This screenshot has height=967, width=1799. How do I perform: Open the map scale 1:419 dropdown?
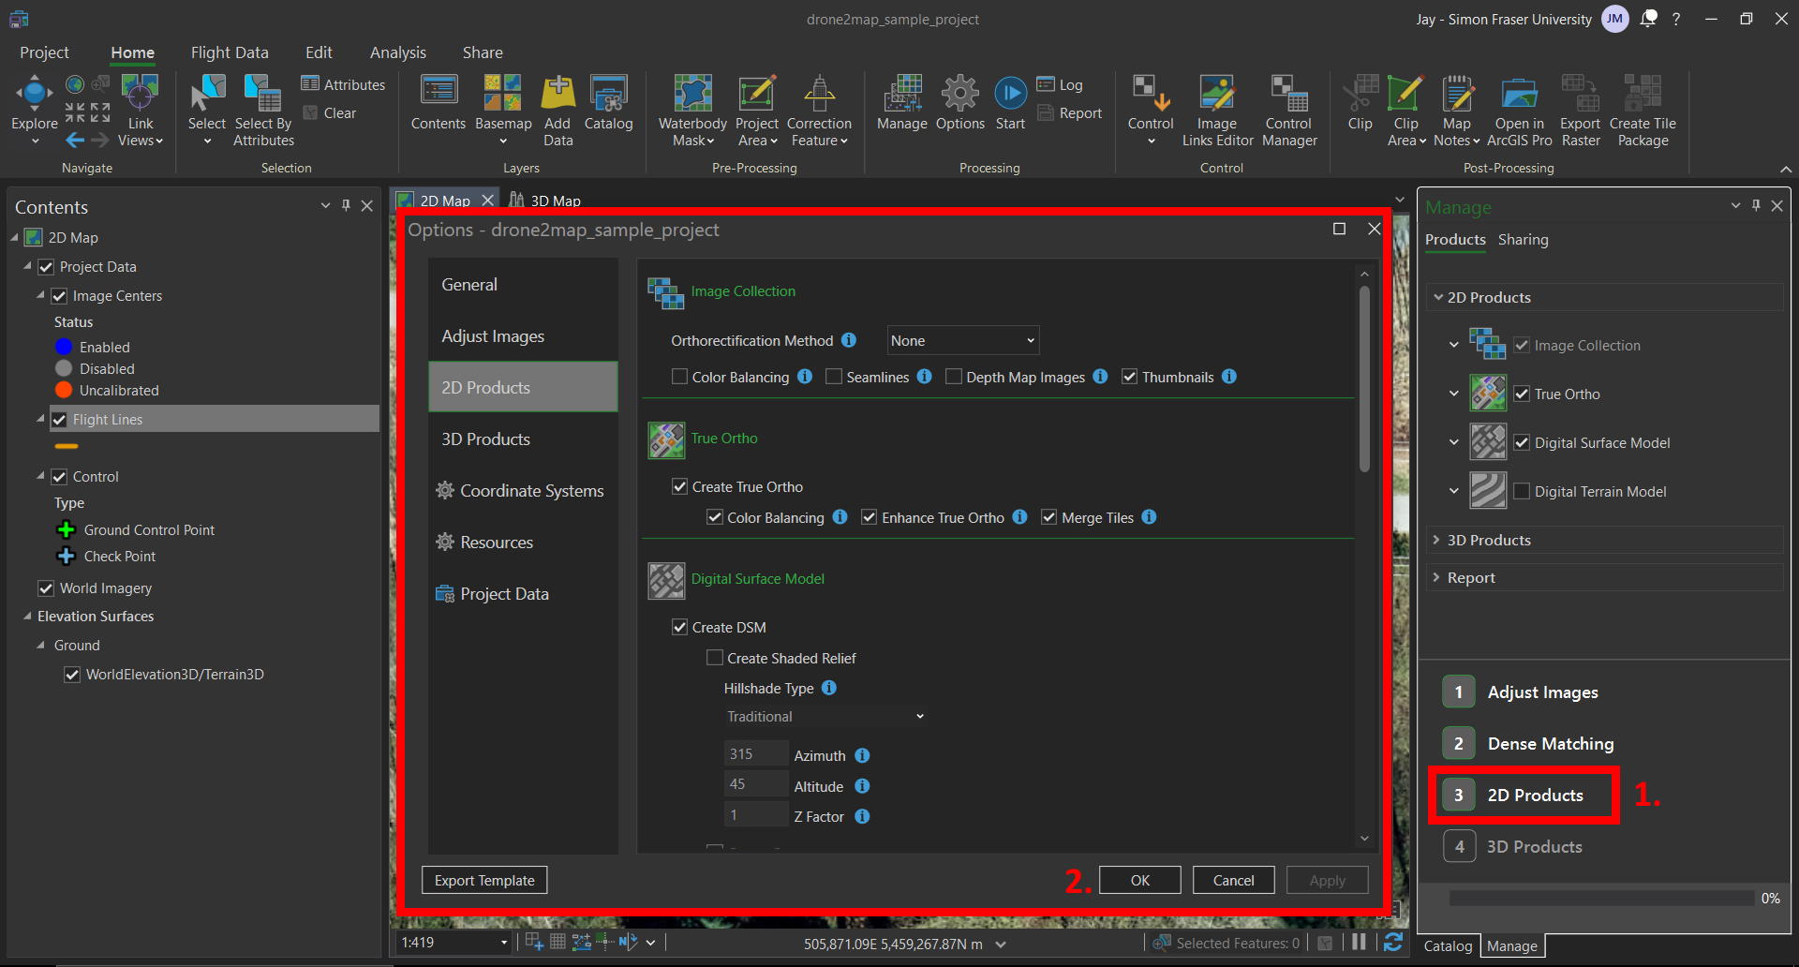tap(504, 943)
